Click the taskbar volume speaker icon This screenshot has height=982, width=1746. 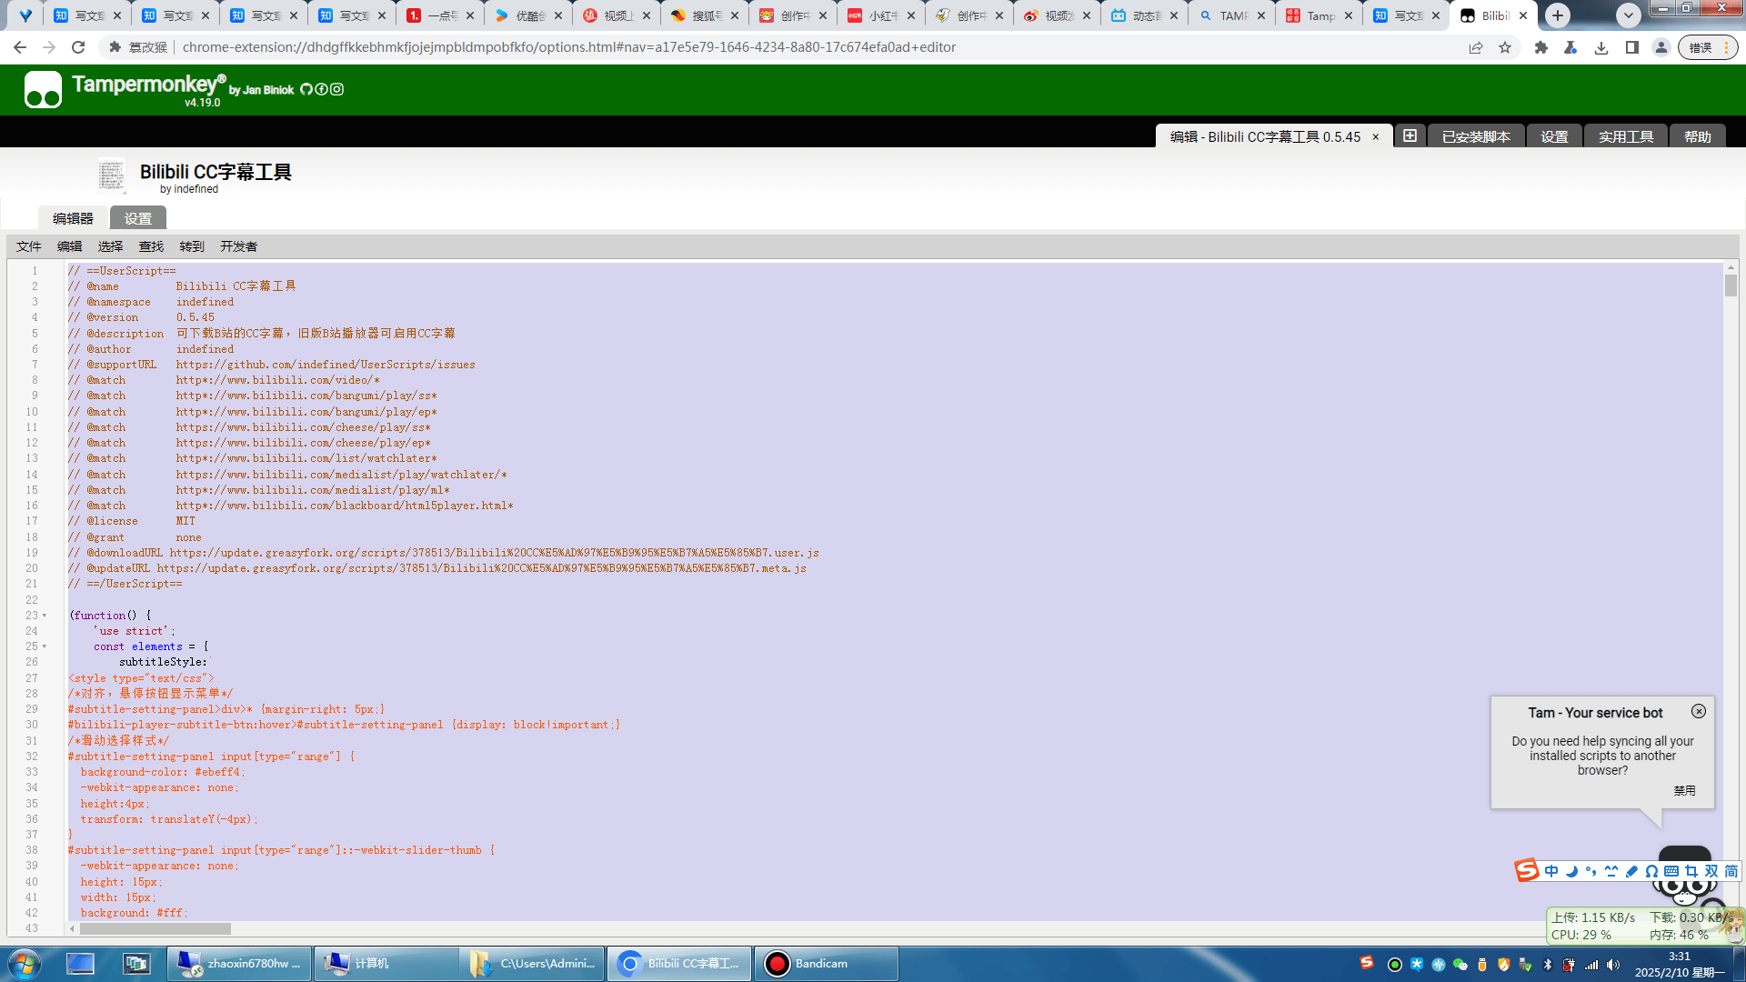tap(1613, 965)
